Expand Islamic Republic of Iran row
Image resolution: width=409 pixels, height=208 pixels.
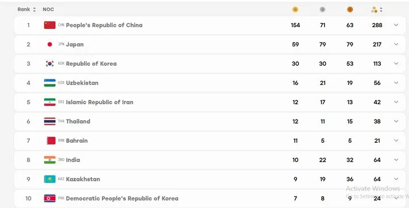396,102
